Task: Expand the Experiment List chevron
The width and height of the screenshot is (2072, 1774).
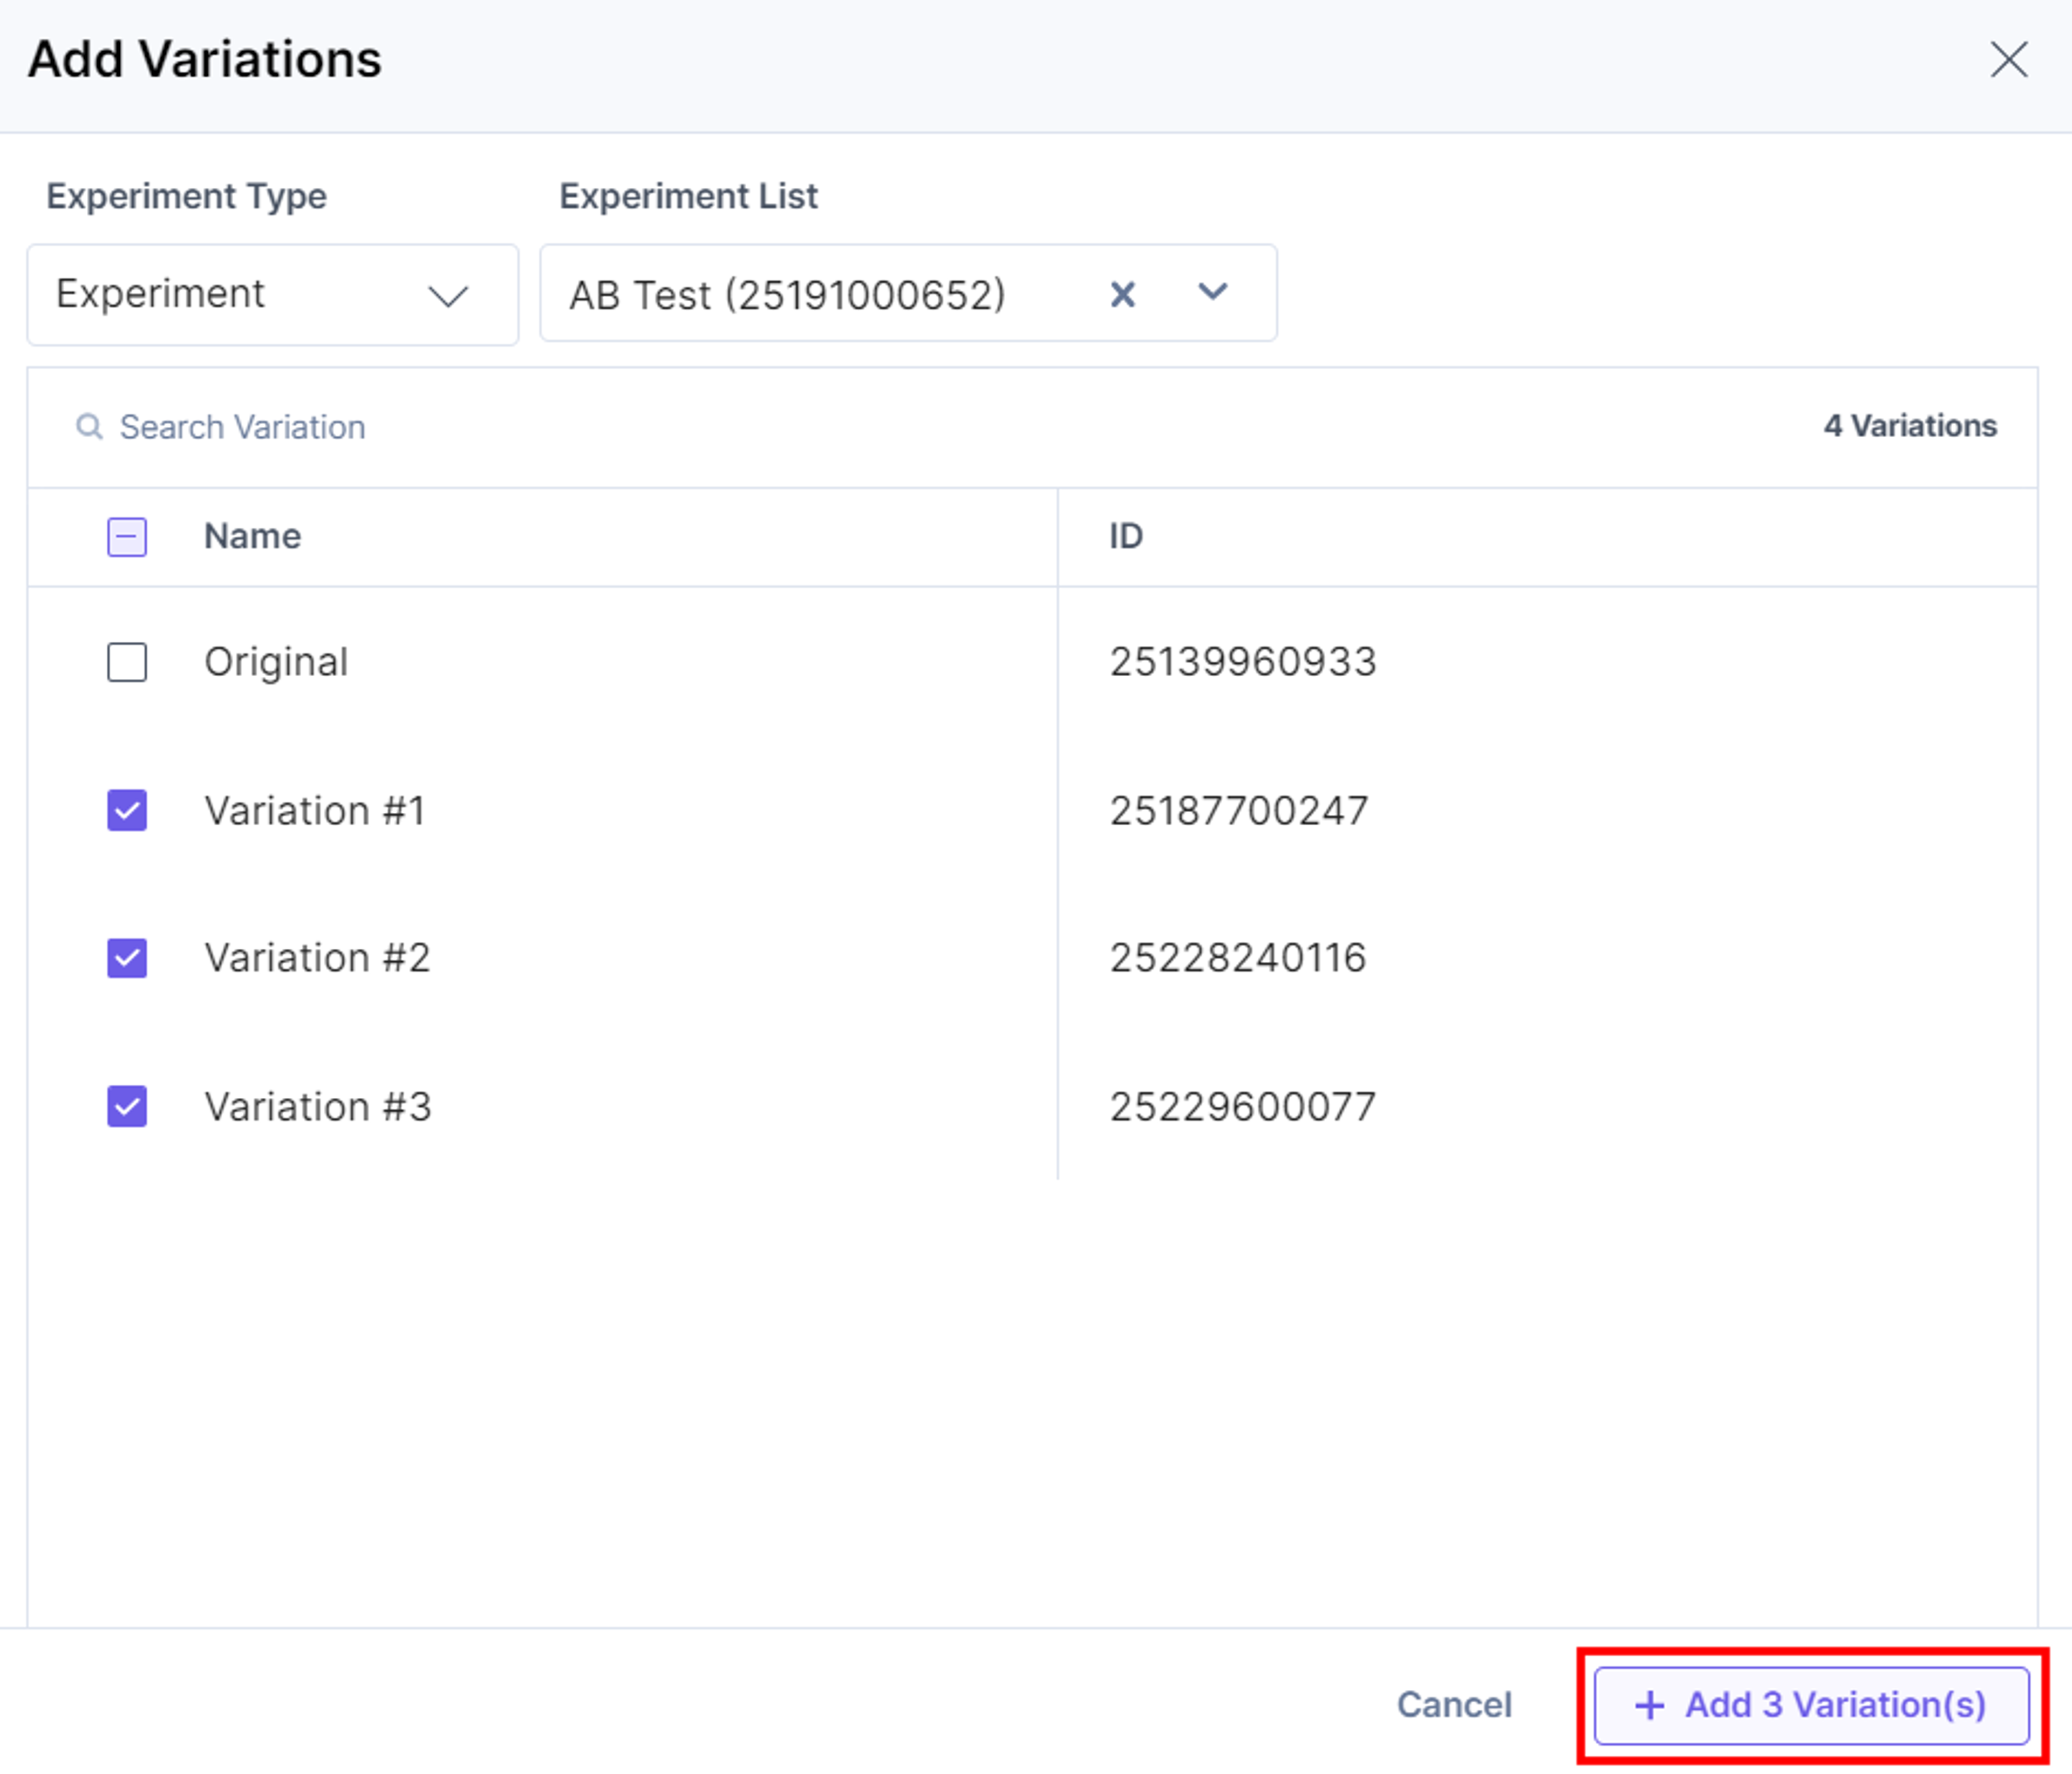Action: [1212, 292]
